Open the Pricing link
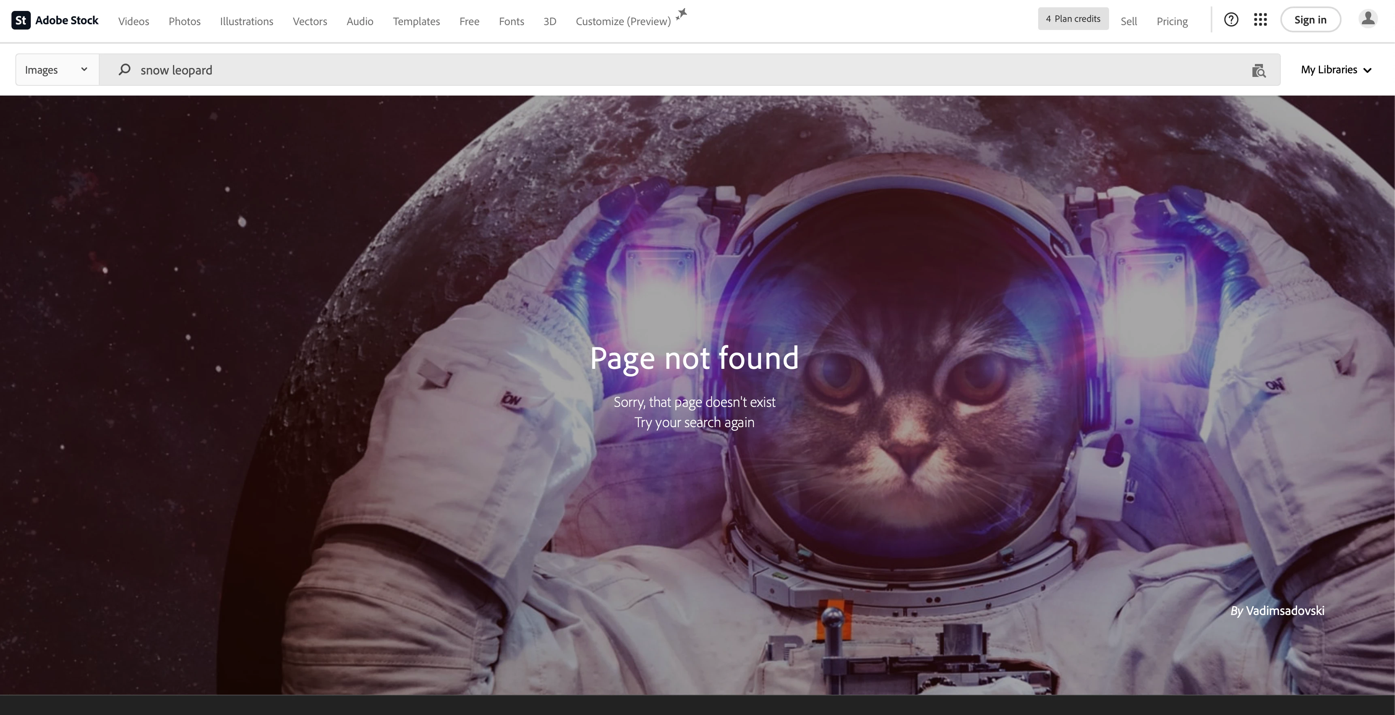 (1172, 21)
